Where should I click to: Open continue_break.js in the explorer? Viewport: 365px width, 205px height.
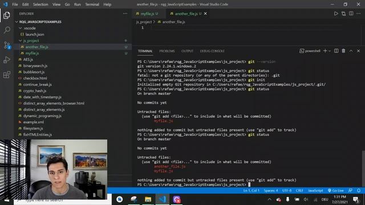(38, 85)
